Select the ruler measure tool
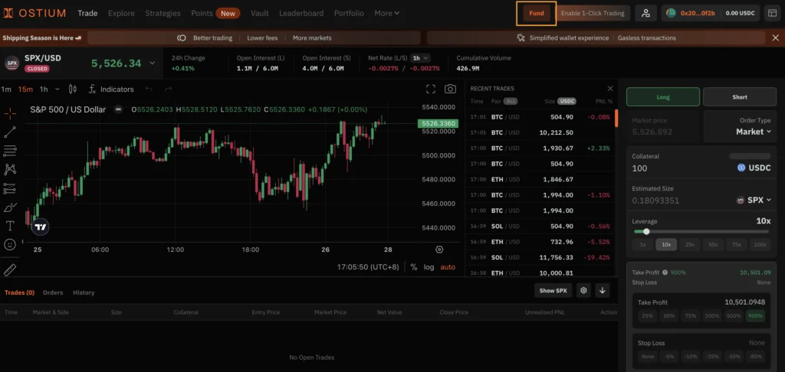Image resolution: width=785 pixels, height=372 pixels. click(10, 270)
